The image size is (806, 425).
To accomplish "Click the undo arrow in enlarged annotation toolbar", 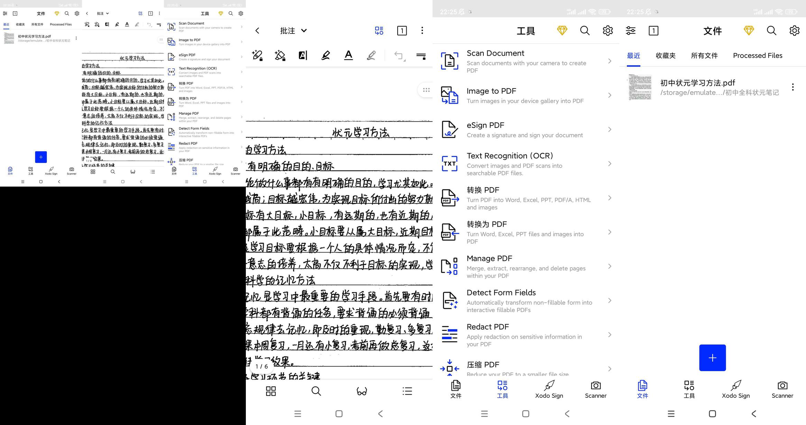I will pos(399,55).
